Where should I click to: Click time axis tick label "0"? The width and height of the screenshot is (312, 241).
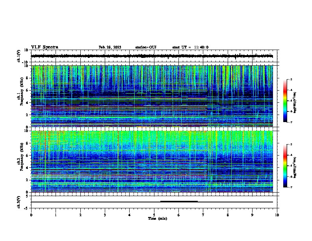[31, 215]
